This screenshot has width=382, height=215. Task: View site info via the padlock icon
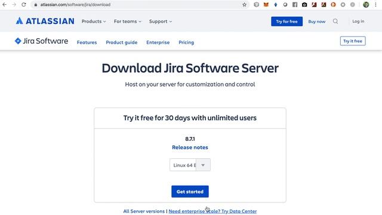click(36, 5)
